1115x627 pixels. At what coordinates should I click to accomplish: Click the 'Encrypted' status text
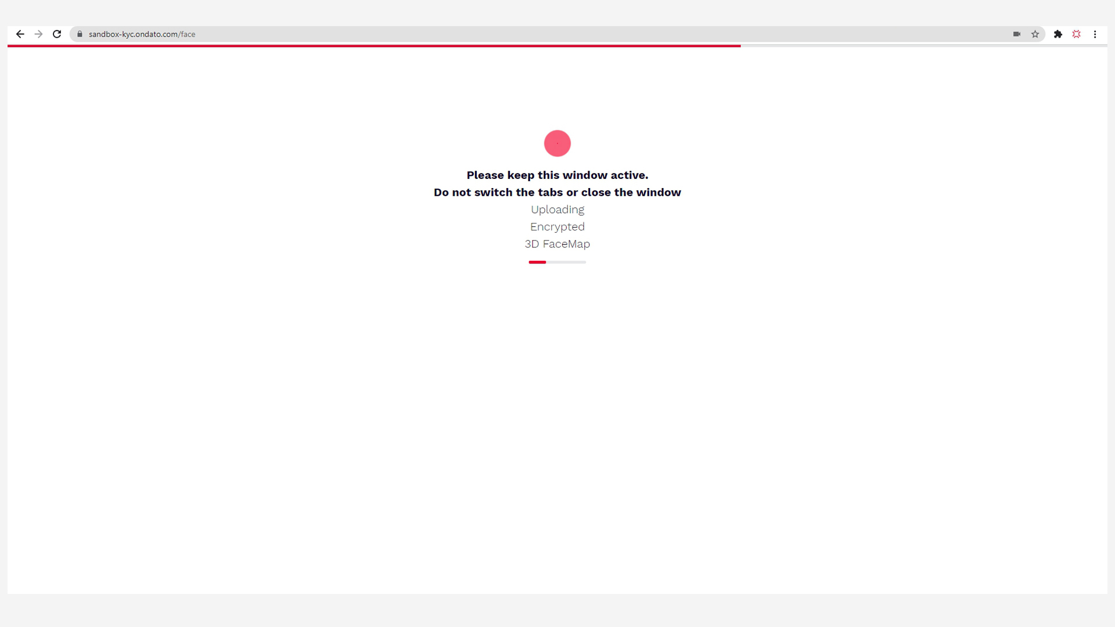click(x=557, y=227)
